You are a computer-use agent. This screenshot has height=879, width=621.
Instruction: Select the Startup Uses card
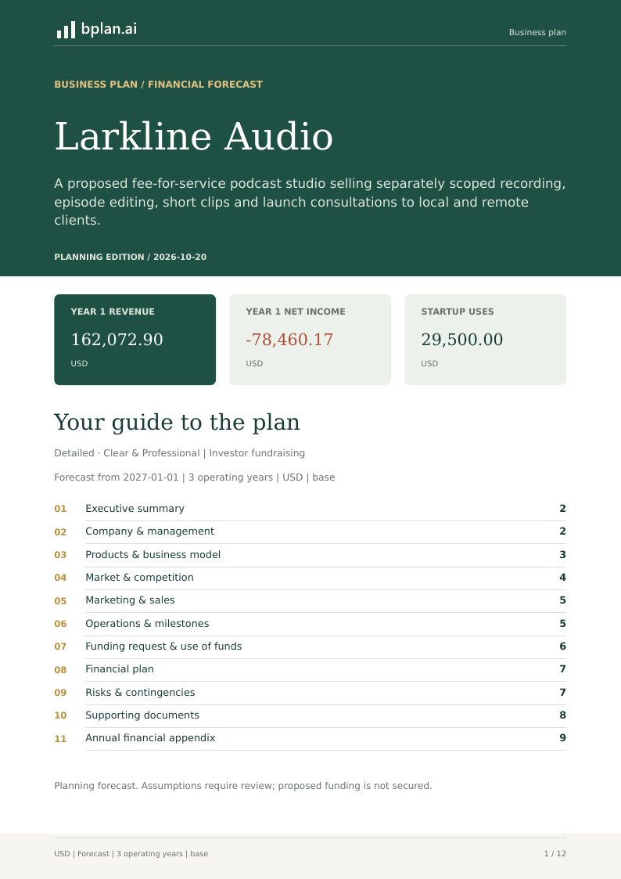tap(486, 340)
